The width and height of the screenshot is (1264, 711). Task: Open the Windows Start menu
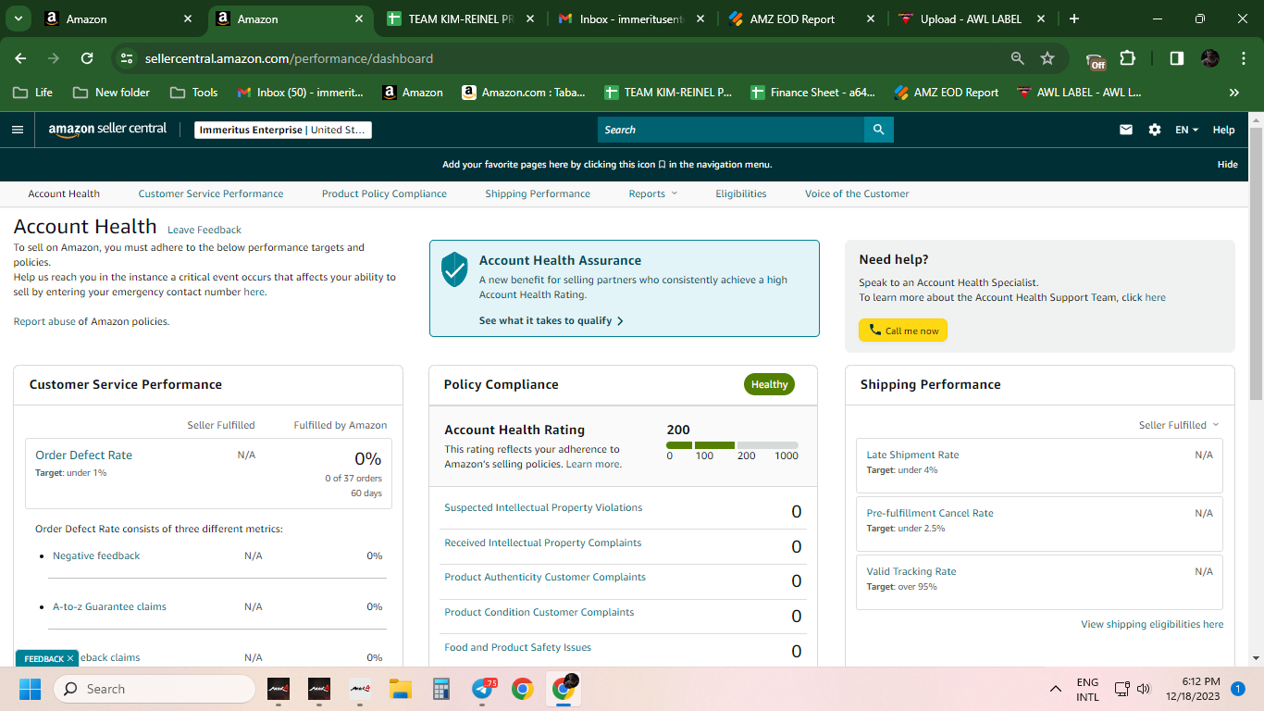(31, 689)
